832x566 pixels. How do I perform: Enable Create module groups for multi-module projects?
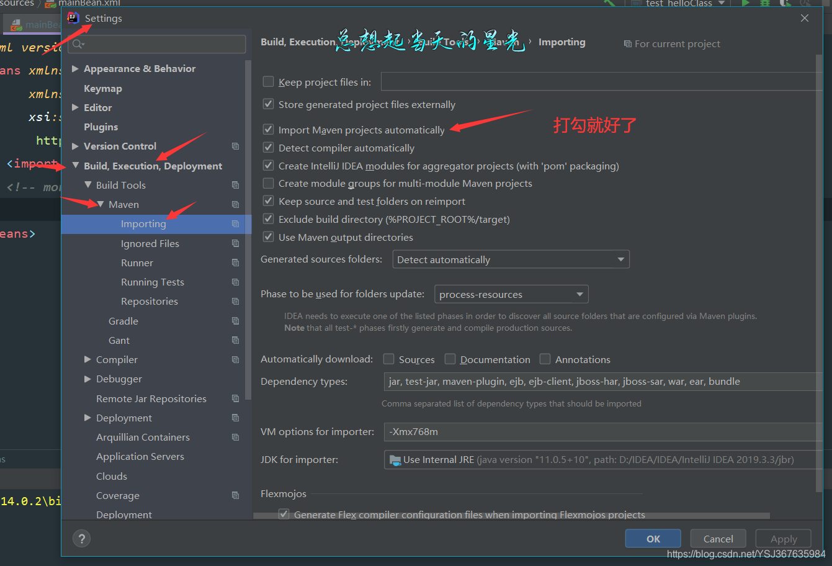[x=268, y=183]
